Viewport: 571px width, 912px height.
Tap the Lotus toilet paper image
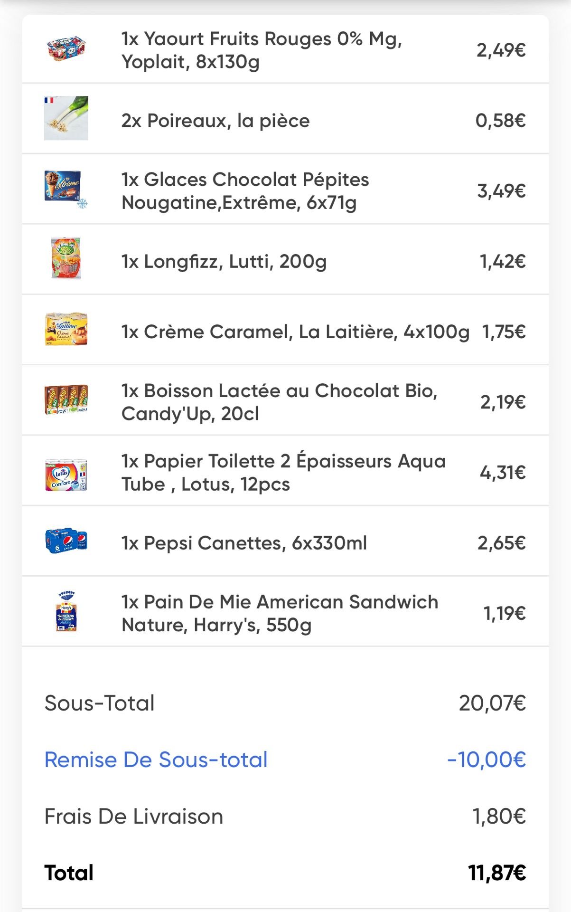coord(66,475)
